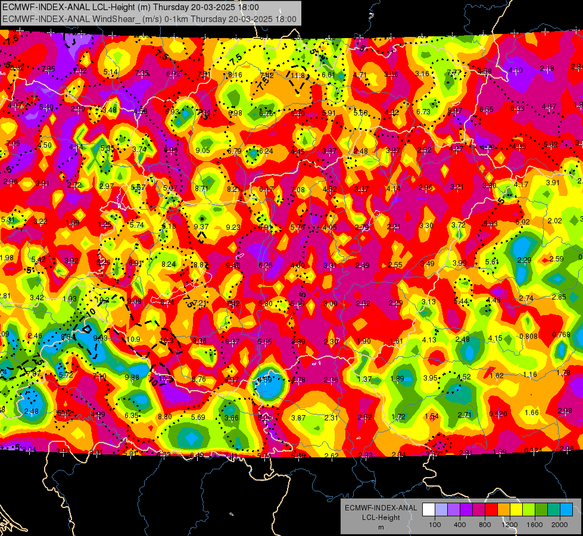This screenshot has height=536, width=583.
Task: Click the wind shear value 1.66
Action: coord(532,413)
